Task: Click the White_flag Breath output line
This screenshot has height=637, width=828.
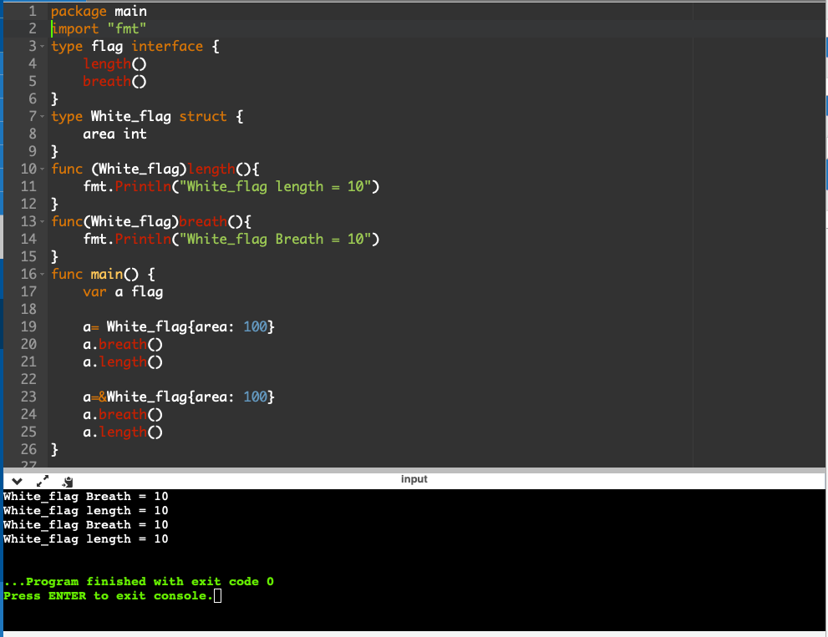Action: pos(84,496)
